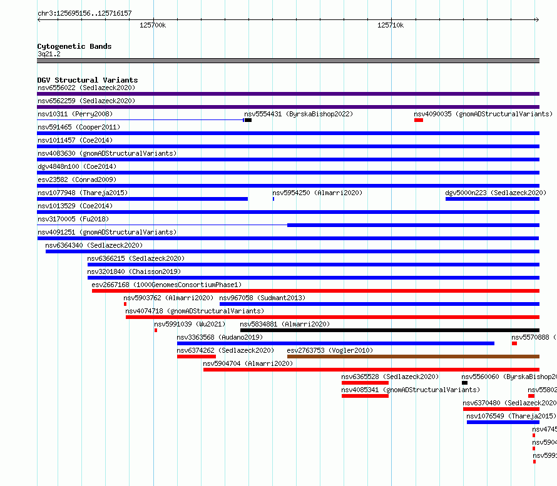557x486 pixels.
Task: Open nsv4083630 (gnomADStructuralVariants) label
Action: click(x=107, y=153)
